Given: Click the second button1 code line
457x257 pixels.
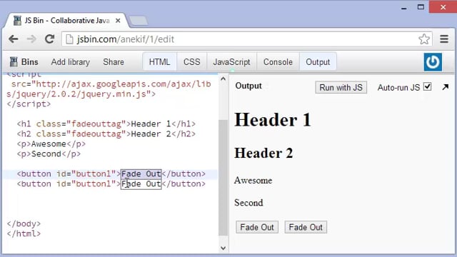Looking at the screenshot, I should (x=111, y=184).
